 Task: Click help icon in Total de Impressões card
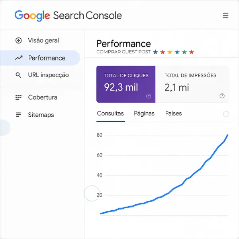point(222,96)
